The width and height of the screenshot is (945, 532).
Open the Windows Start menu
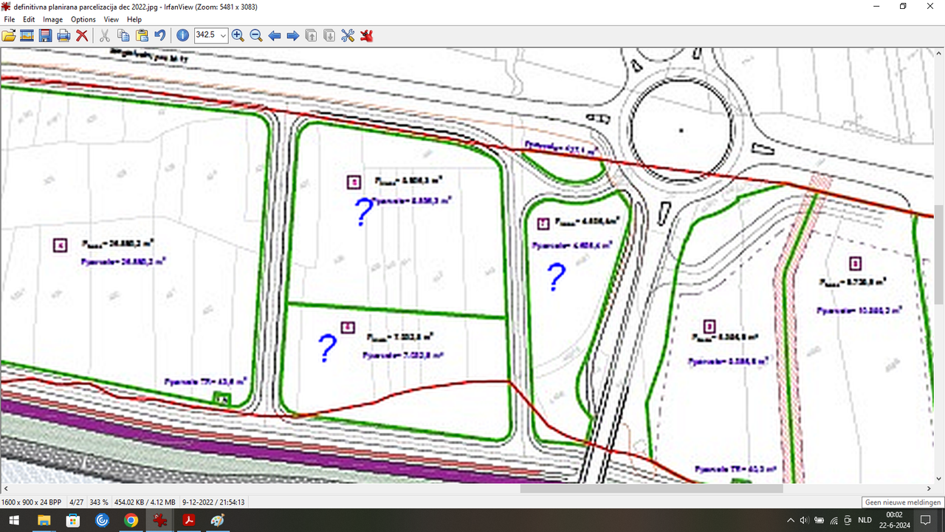14,520
